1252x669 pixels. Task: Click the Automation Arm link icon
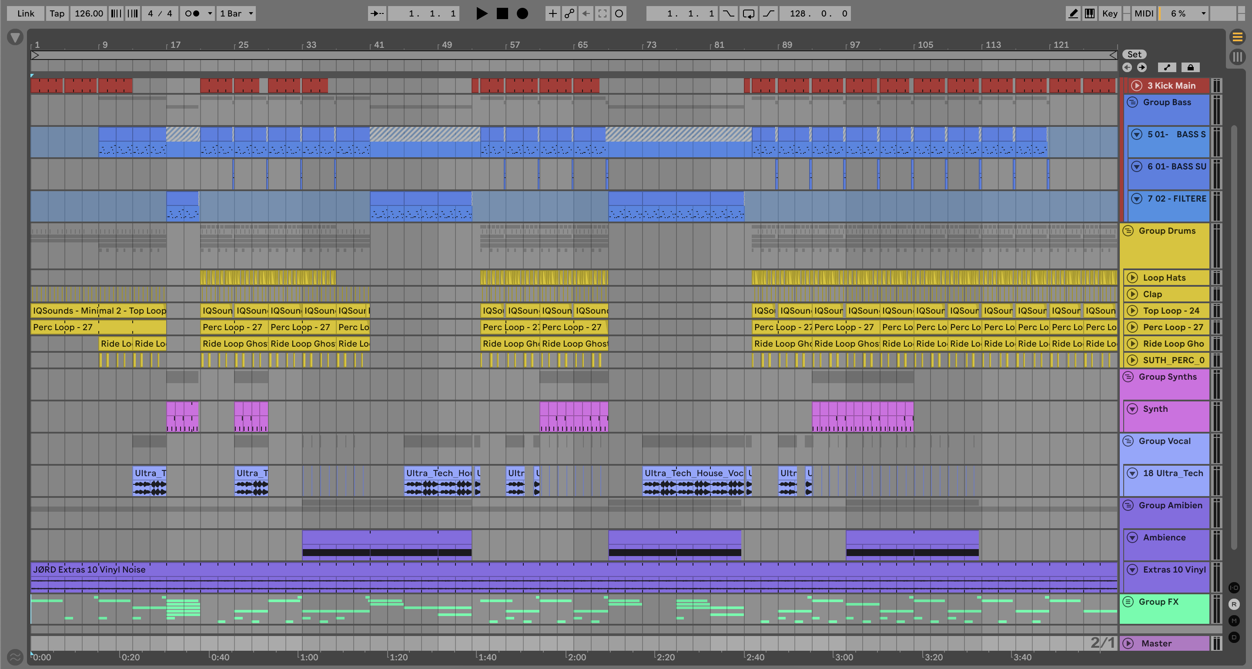pyautogui.click(x=569, y=13)
